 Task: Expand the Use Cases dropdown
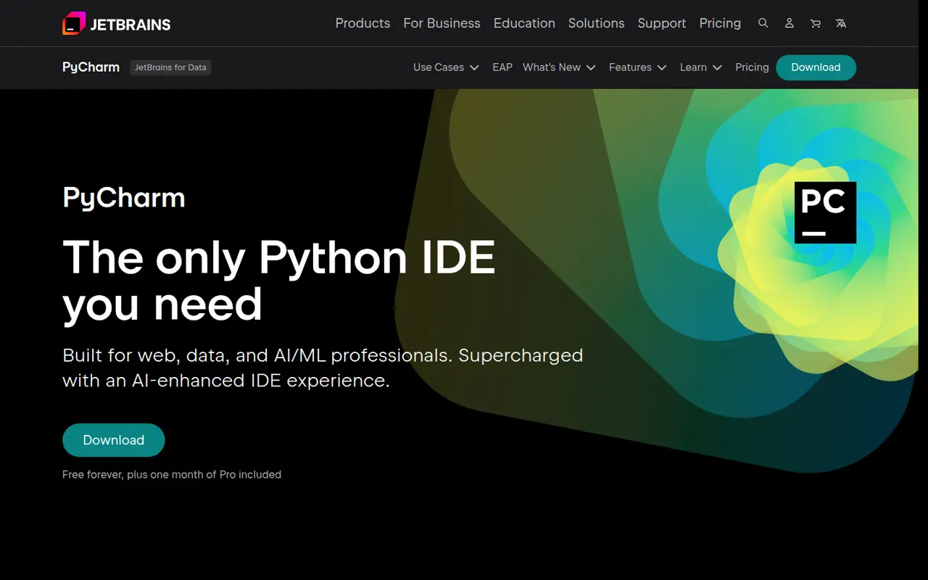tap(446, 67)
